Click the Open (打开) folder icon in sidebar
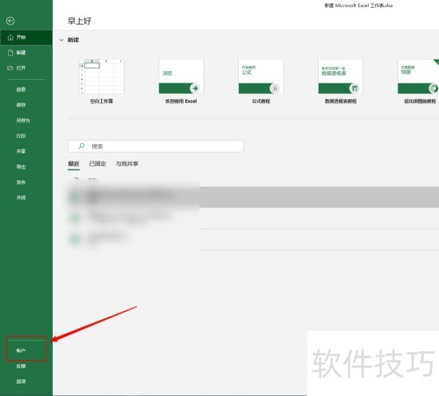The width and height of the screenshot is (439, 396). (x=11, y=68)
